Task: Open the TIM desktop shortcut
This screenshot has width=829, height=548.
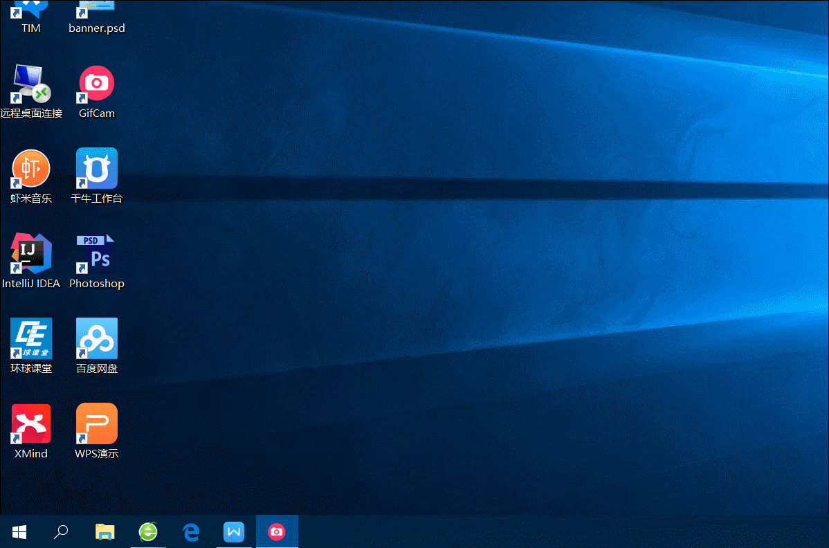Action: click(31, 14)
